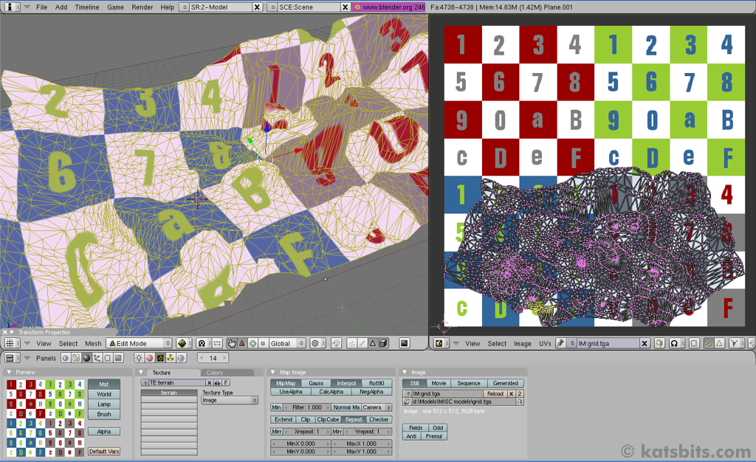
Task: Open the Object context in Panels header
Action: (97, 358)
